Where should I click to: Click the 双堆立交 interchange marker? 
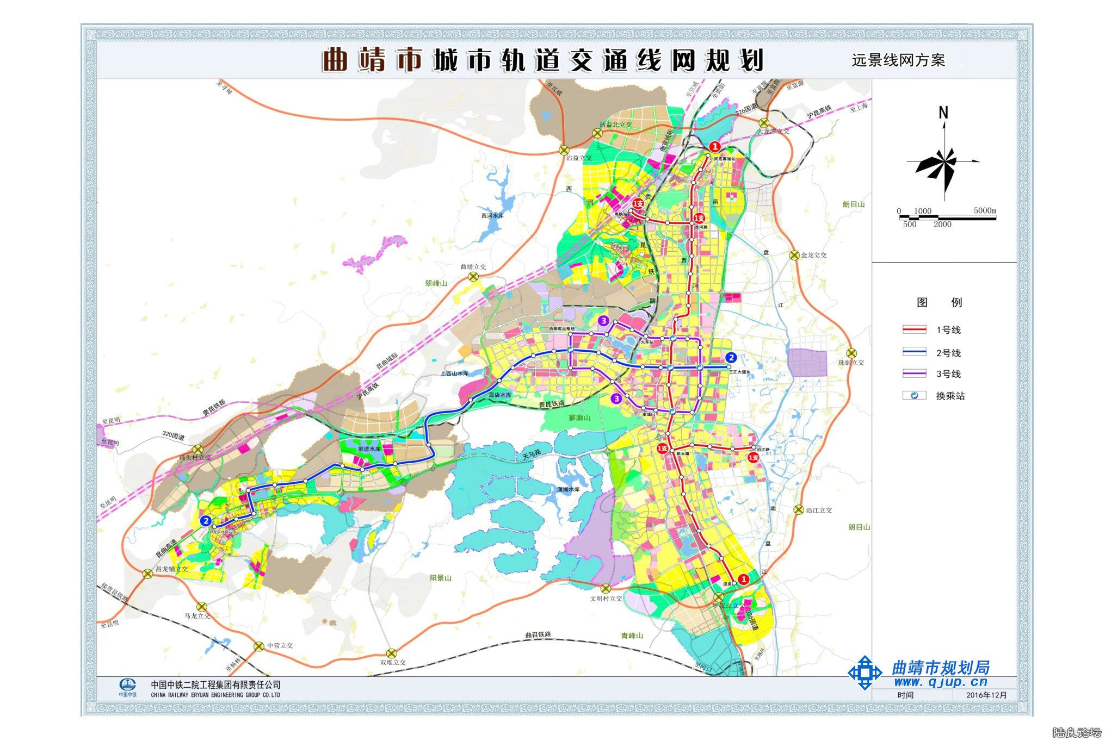[392, 653]
